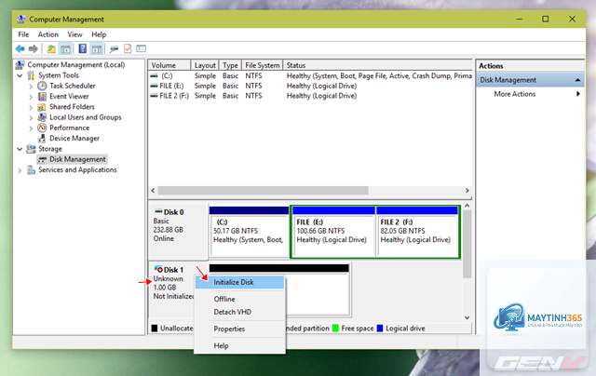The width and height of the screenshot is (596, 376).
Task: Open the Action menu
Action: pos(47,34)
